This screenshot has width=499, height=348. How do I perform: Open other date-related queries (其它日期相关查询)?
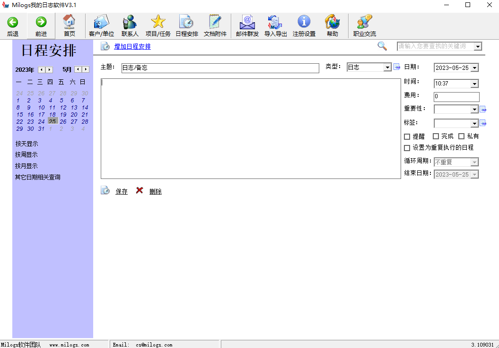click(37, 177)
